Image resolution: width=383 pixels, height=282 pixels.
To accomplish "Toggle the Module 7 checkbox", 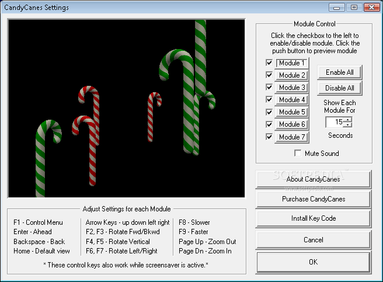I will 269,137.
